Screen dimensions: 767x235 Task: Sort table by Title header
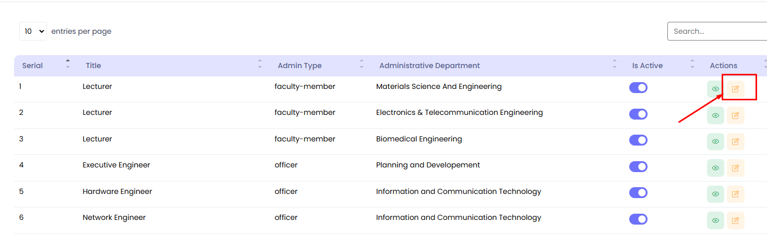pos(93,66)
